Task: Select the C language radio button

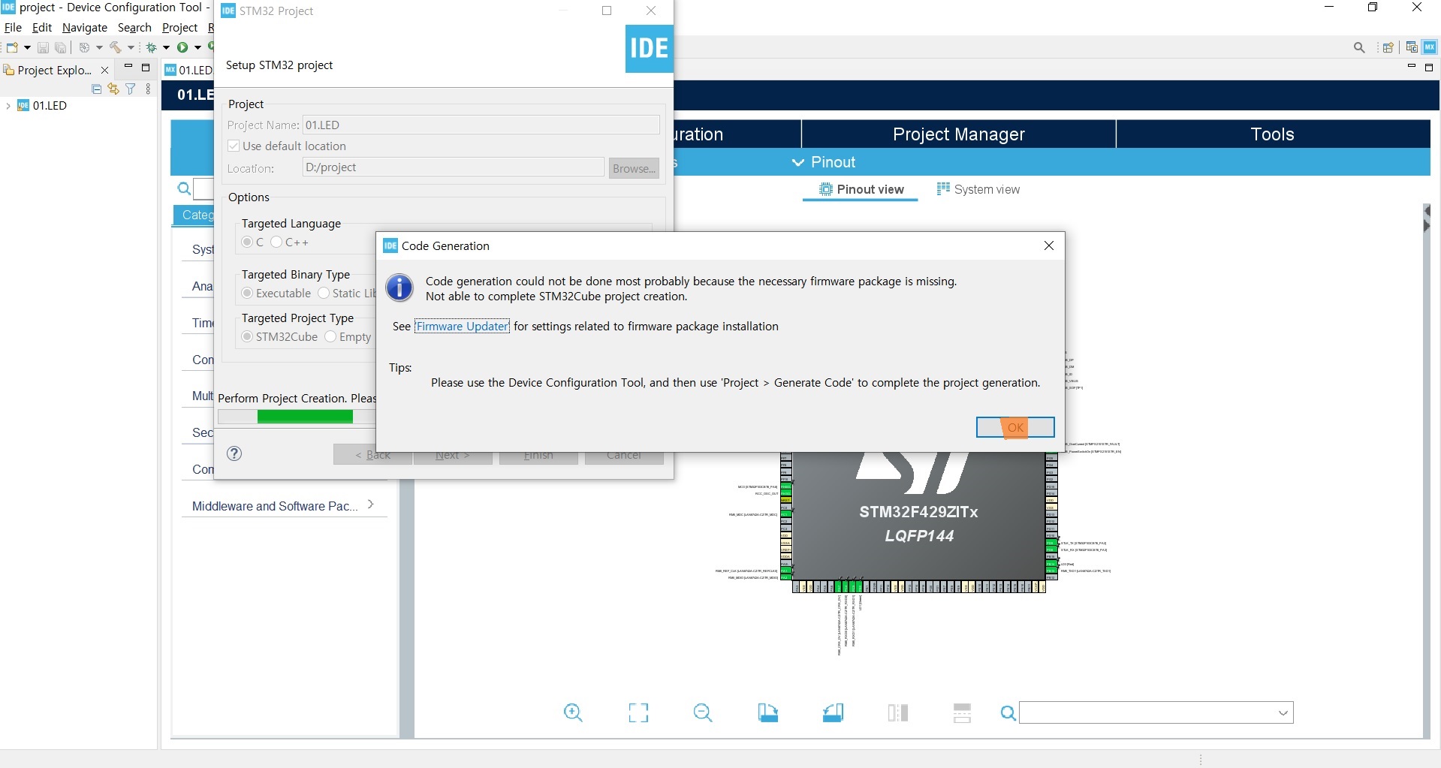Action: coord(247,242)
